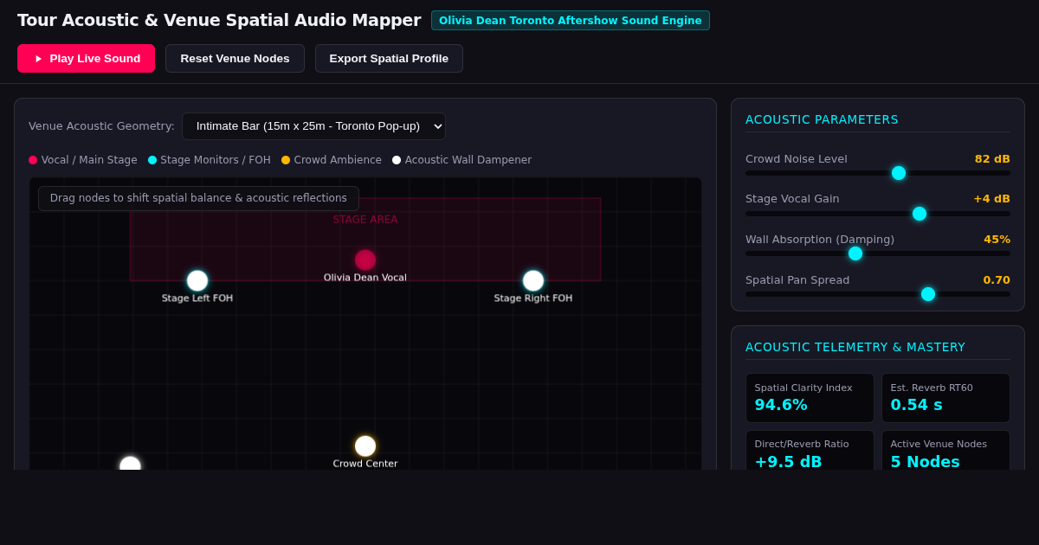Viewport: 1039px width, 545px height.
Task: Click the 0.70 pan spread value
Action: [x=997, y=280]
